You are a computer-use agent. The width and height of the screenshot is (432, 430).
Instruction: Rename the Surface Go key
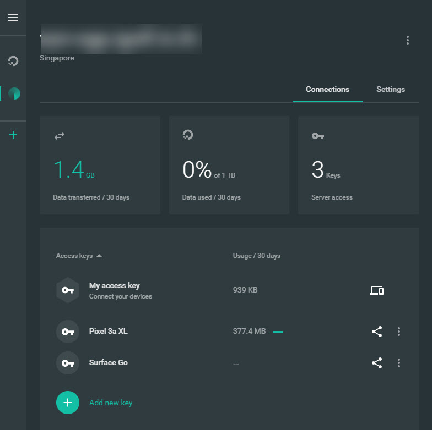(108, 362)
